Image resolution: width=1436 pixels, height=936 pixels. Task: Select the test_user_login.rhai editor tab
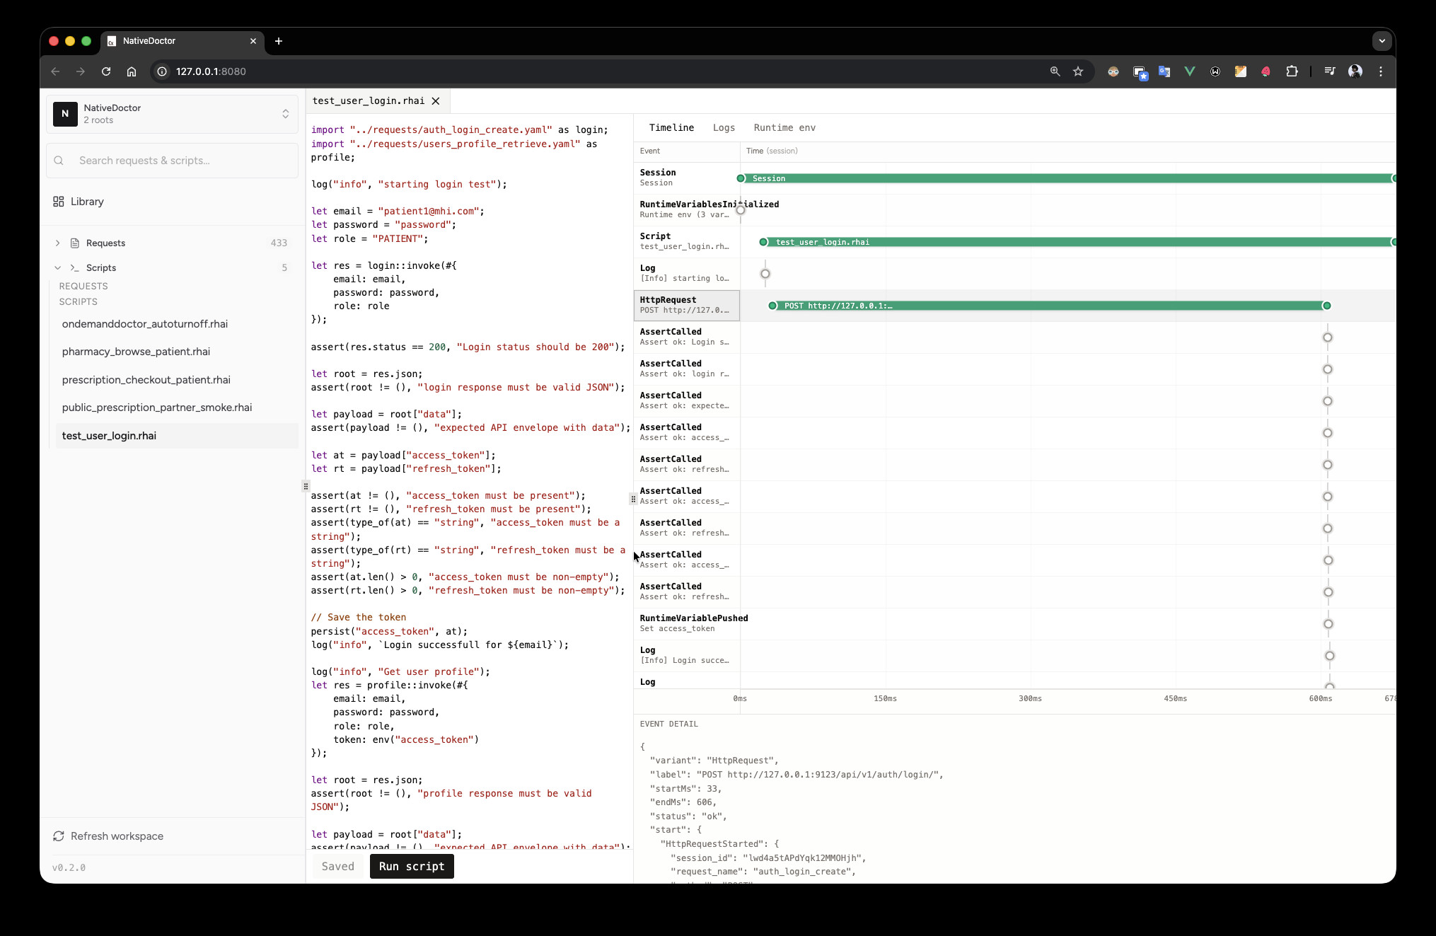(369, 101)
